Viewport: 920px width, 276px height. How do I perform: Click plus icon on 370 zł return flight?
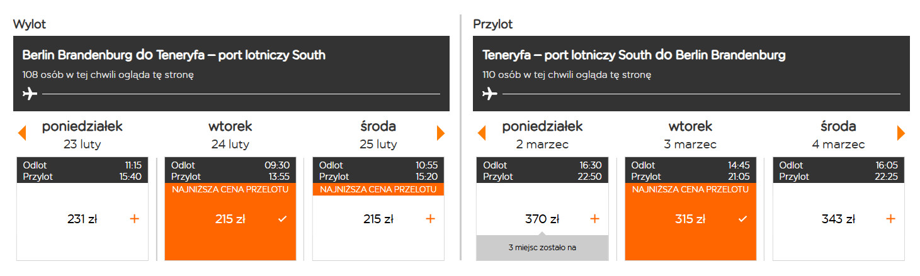tap(594, 219)
